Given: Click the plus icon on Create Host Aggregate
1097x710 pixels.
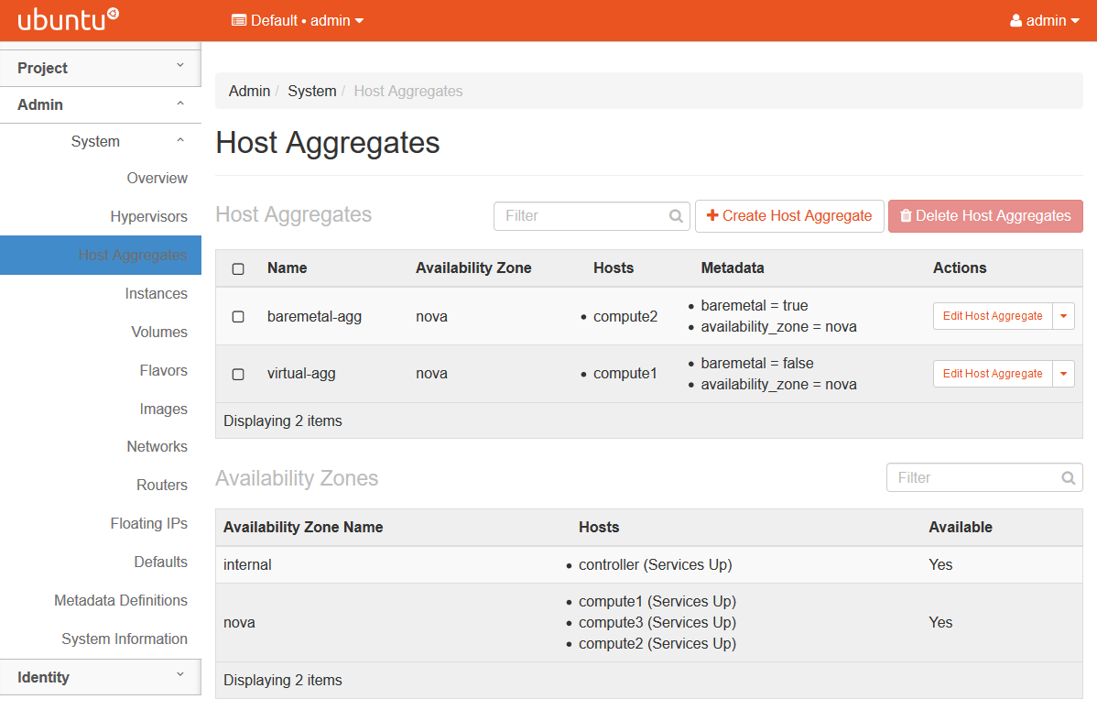Looking at the screenshot, I should click(x=711, y=216).
